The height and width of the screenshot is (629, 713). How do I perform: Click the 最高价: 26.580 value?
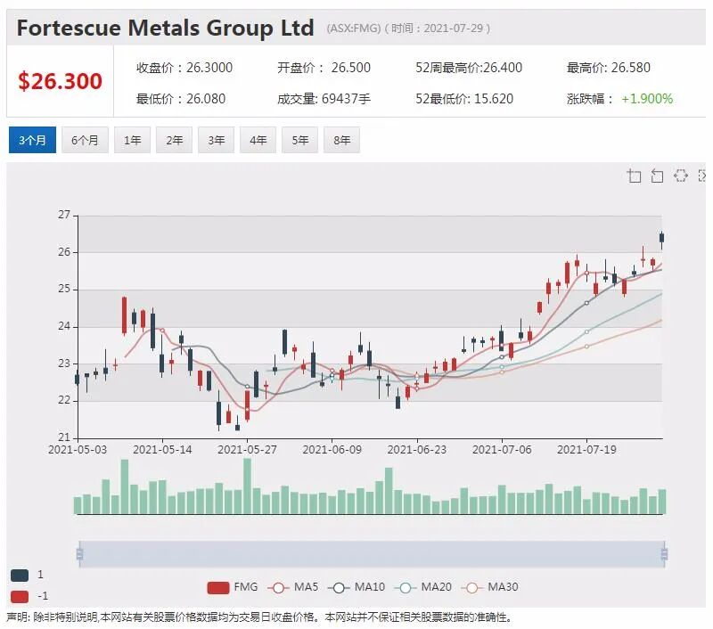[609, 68]
